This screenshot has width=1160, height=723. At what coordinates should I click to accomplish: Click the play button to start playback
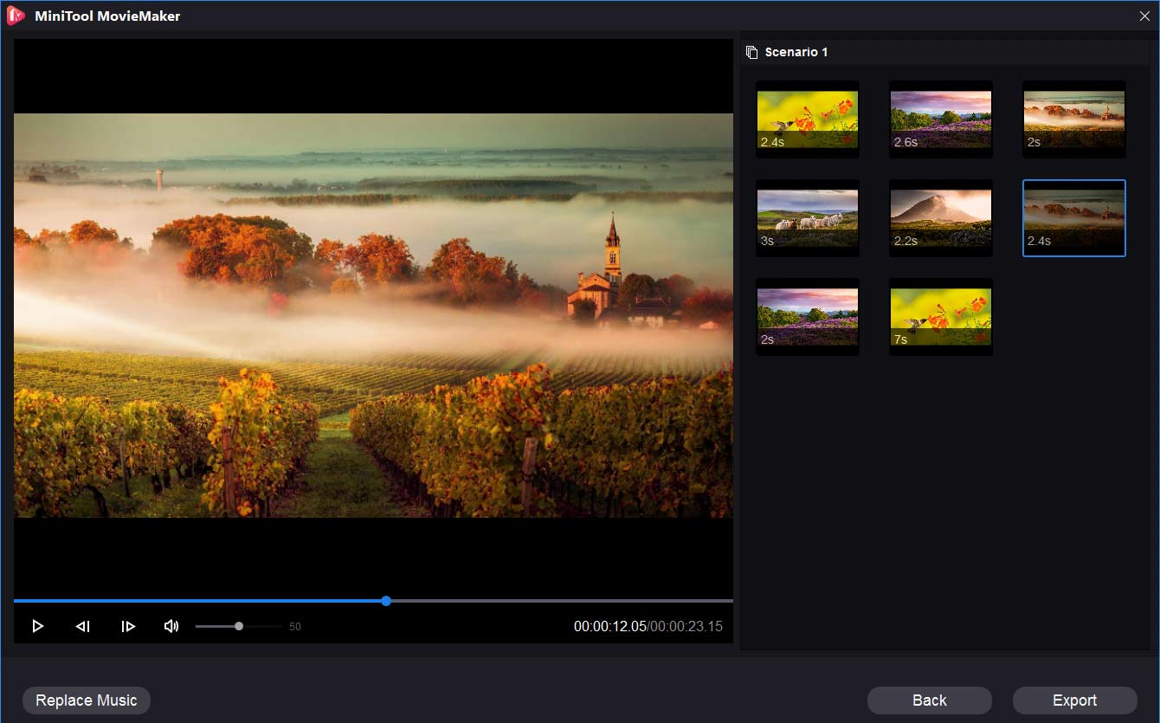(38, 625)
